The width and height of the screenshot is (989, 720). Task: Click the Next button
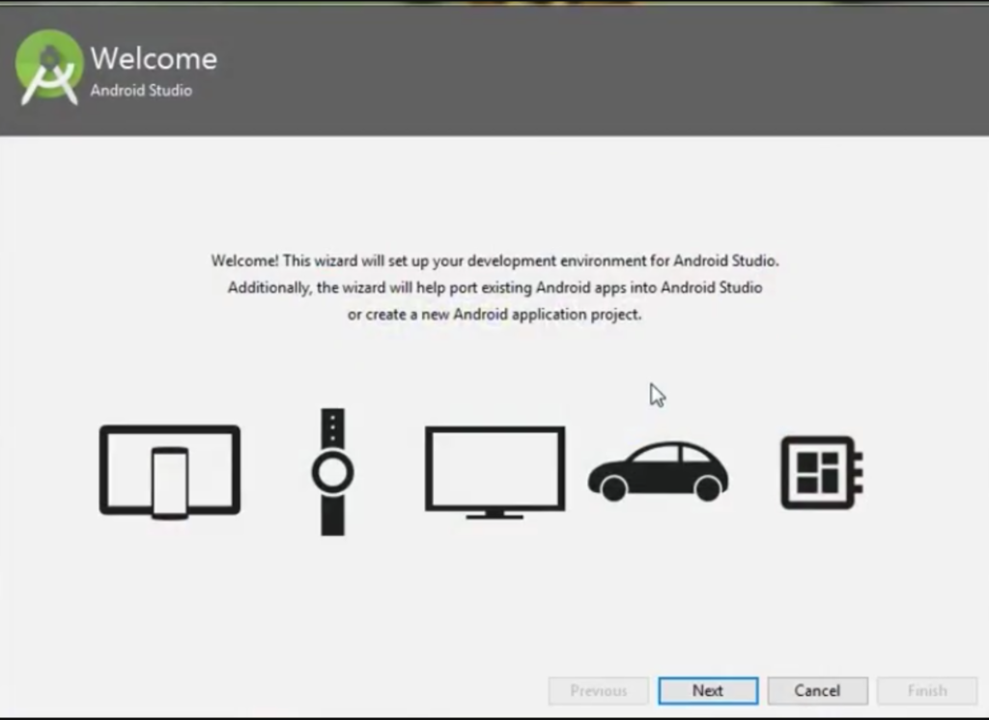point(708,691)
